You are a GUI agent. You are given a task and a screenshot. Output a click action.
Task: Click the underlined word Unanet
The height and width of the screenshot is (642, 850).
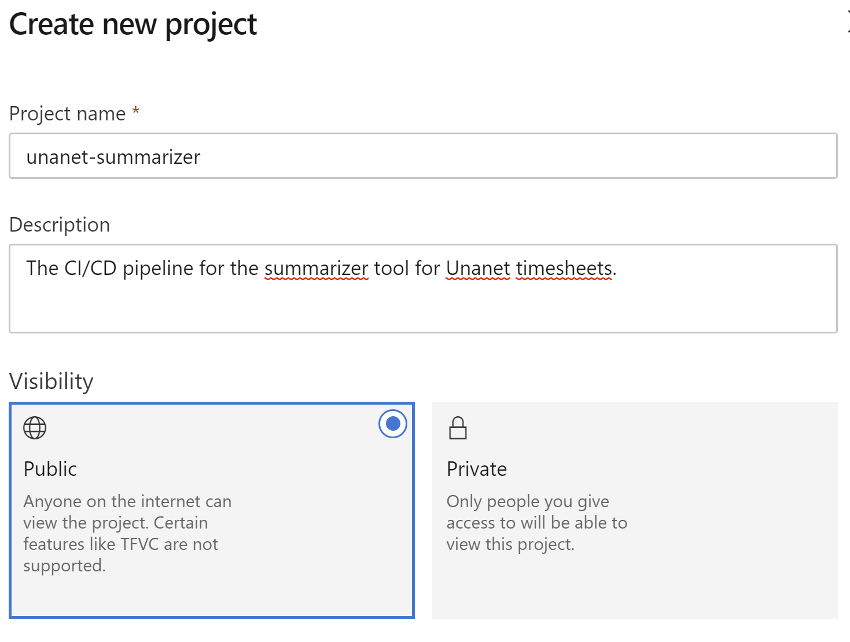pyautogui.click(x=478, y=268)
